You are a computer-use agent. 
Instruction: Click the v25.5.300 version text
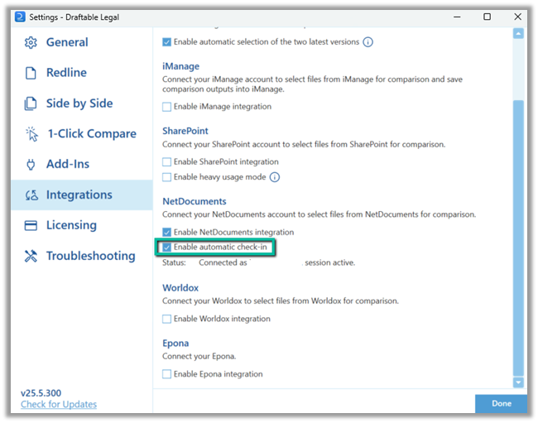[41, 393]
